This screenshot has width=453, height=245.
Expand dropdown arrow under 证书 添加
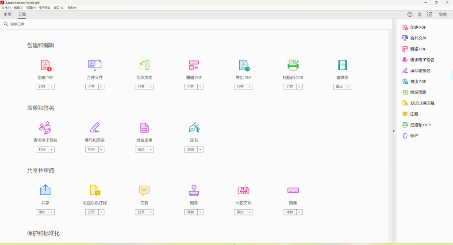point(201,150)
